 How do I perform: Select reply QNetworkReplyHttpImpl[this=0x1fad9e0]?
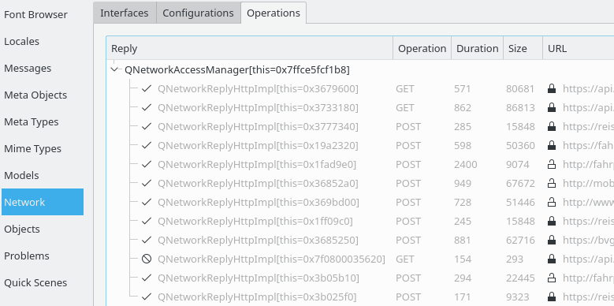257,165
